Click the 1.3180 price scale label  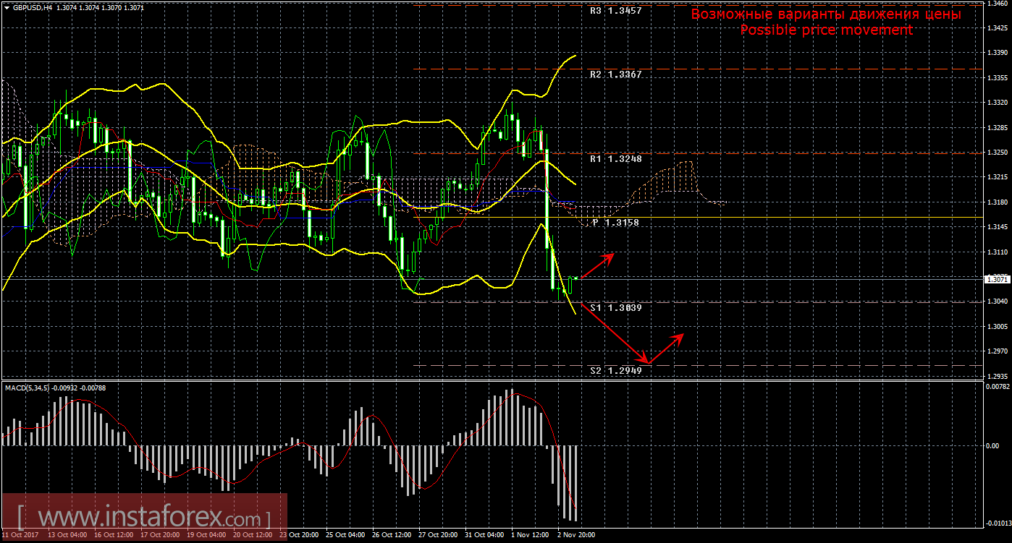[998, 202]
